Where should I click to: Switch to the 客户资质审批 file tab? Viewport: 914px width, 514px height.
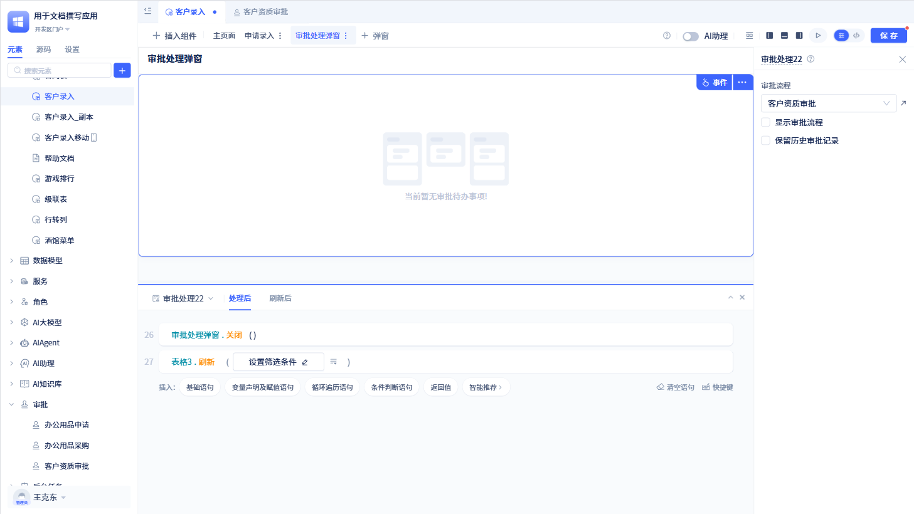pyautogui.click(x=260, y=12)
